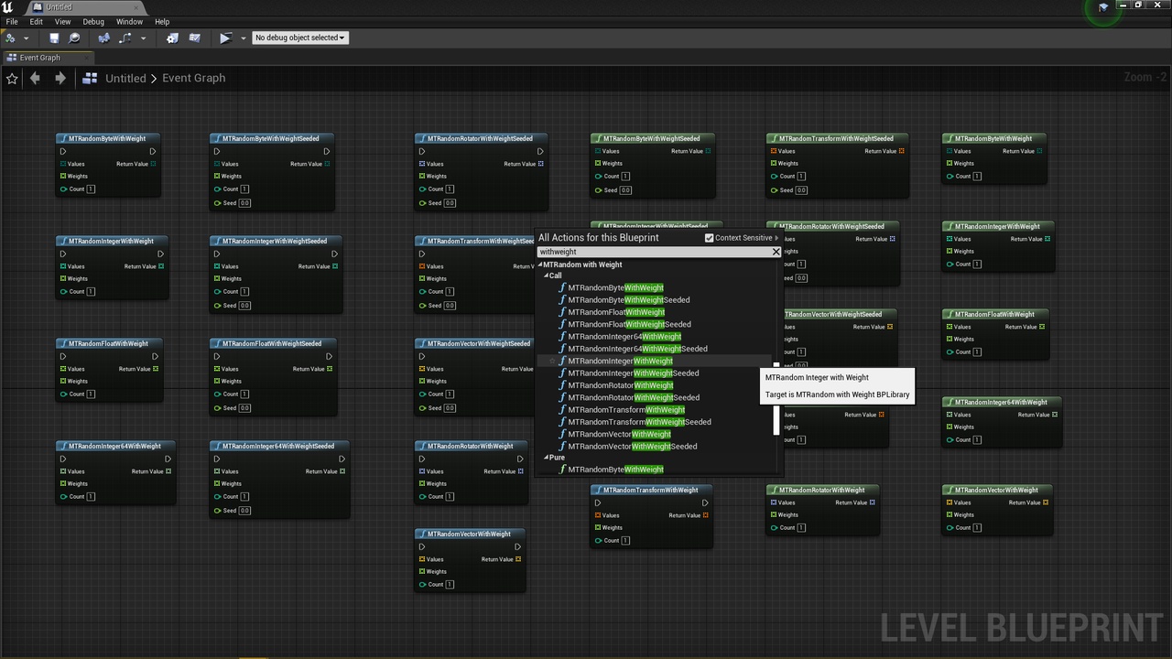This screenshot has width=1172, height=659.
Task: Click the node-path toolbar icon beside its dropdown arrow
Action: [x=125, y=38]
